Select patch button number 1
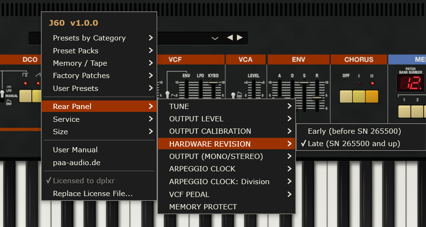The image size is (426, 227). (404, 111)
